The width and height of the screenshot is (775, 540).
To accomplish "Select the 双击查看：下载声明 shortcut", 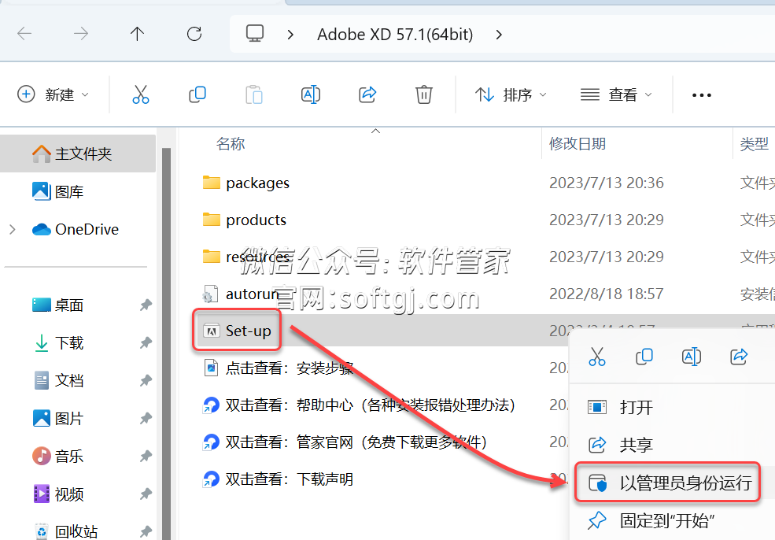I will coord(278,479).
